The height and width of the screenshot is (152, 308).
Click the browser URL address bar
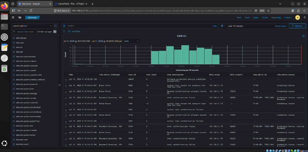(x=162, y=11)
